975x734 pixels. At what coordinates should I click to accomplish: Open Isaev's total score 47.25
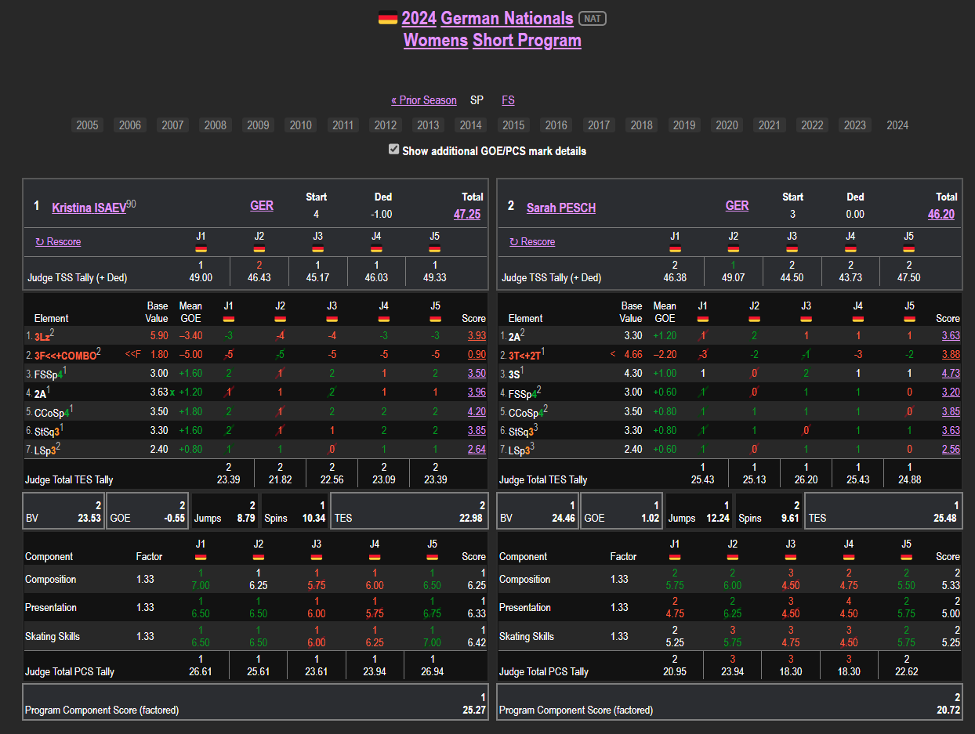[x=466, y=214]
